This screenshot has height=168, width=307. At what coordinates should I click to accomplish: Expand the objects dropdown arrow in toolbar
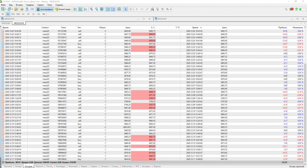click(x=170, y=9)
